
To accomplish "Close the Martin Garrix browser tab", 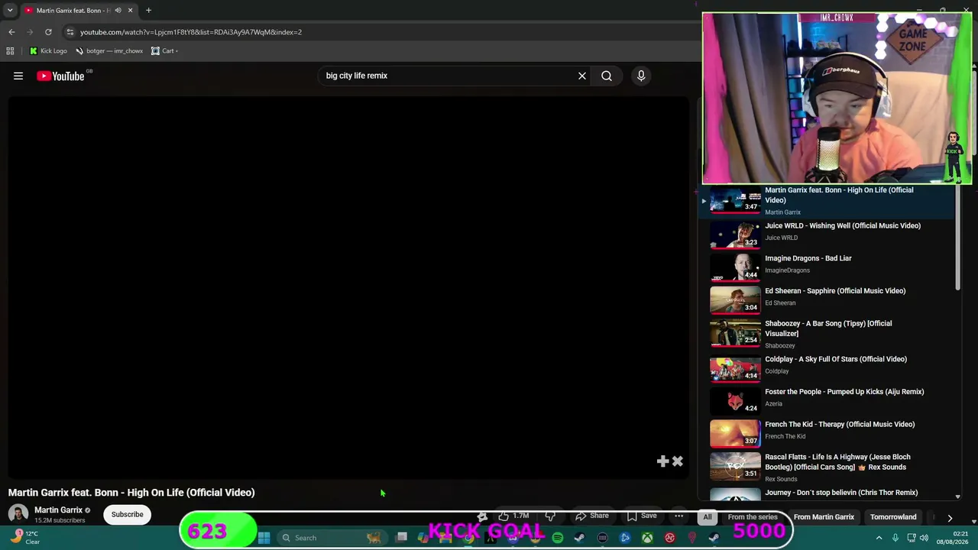I will click(x=130, y=11).
